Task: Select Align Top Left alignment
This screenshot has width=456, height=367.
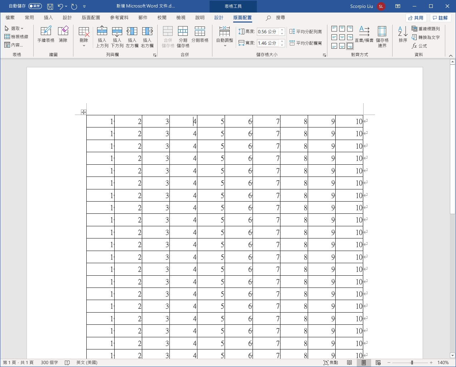Action: (334, 29)
